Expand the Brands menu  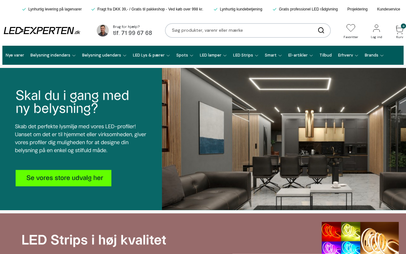(374, 55)
